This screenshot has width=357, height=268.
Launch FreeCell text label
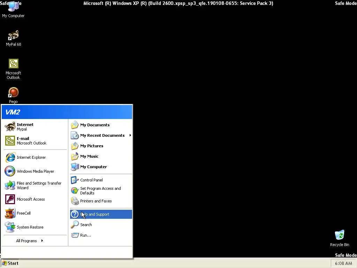tap(24, 213)
